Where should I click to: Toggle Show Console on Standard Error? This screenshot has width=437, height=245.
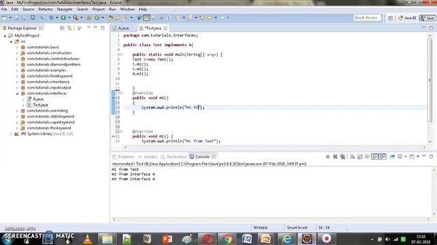pyautogui.click(x=382, y=157)
